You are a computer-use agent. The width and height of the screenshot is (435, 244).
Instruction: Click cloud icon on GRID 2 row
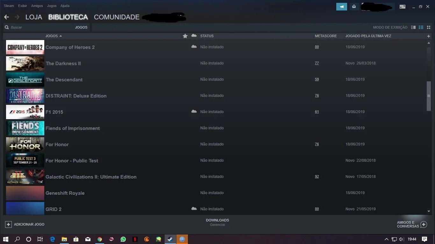click(194, 209)
